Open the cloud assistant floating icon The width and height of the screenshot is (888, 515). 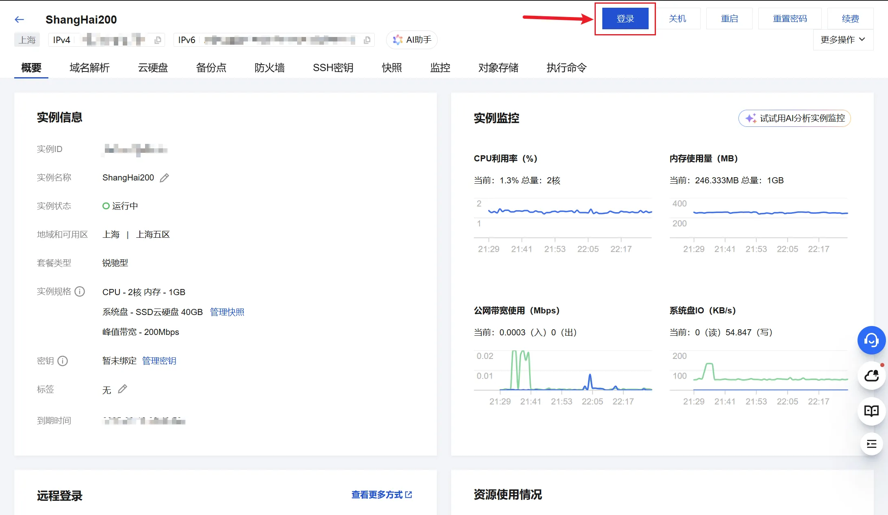[871, 376]
